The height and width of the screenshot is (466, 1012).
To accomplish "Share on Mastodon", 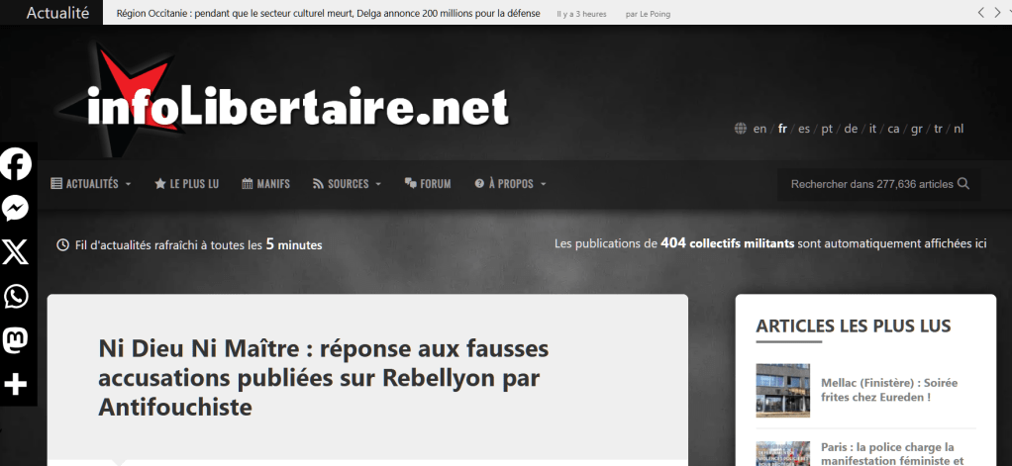I will [16, 340].
